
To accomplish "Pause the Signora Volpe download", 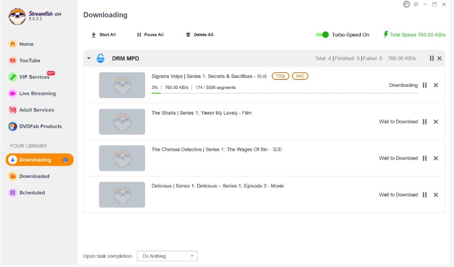I will point(424,85).
